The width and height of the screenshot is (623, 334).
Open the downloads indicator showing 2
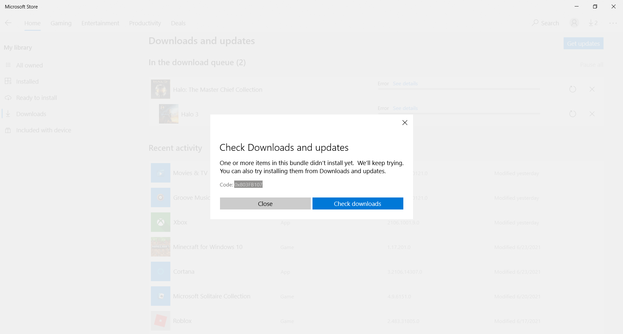pos(593,23)
